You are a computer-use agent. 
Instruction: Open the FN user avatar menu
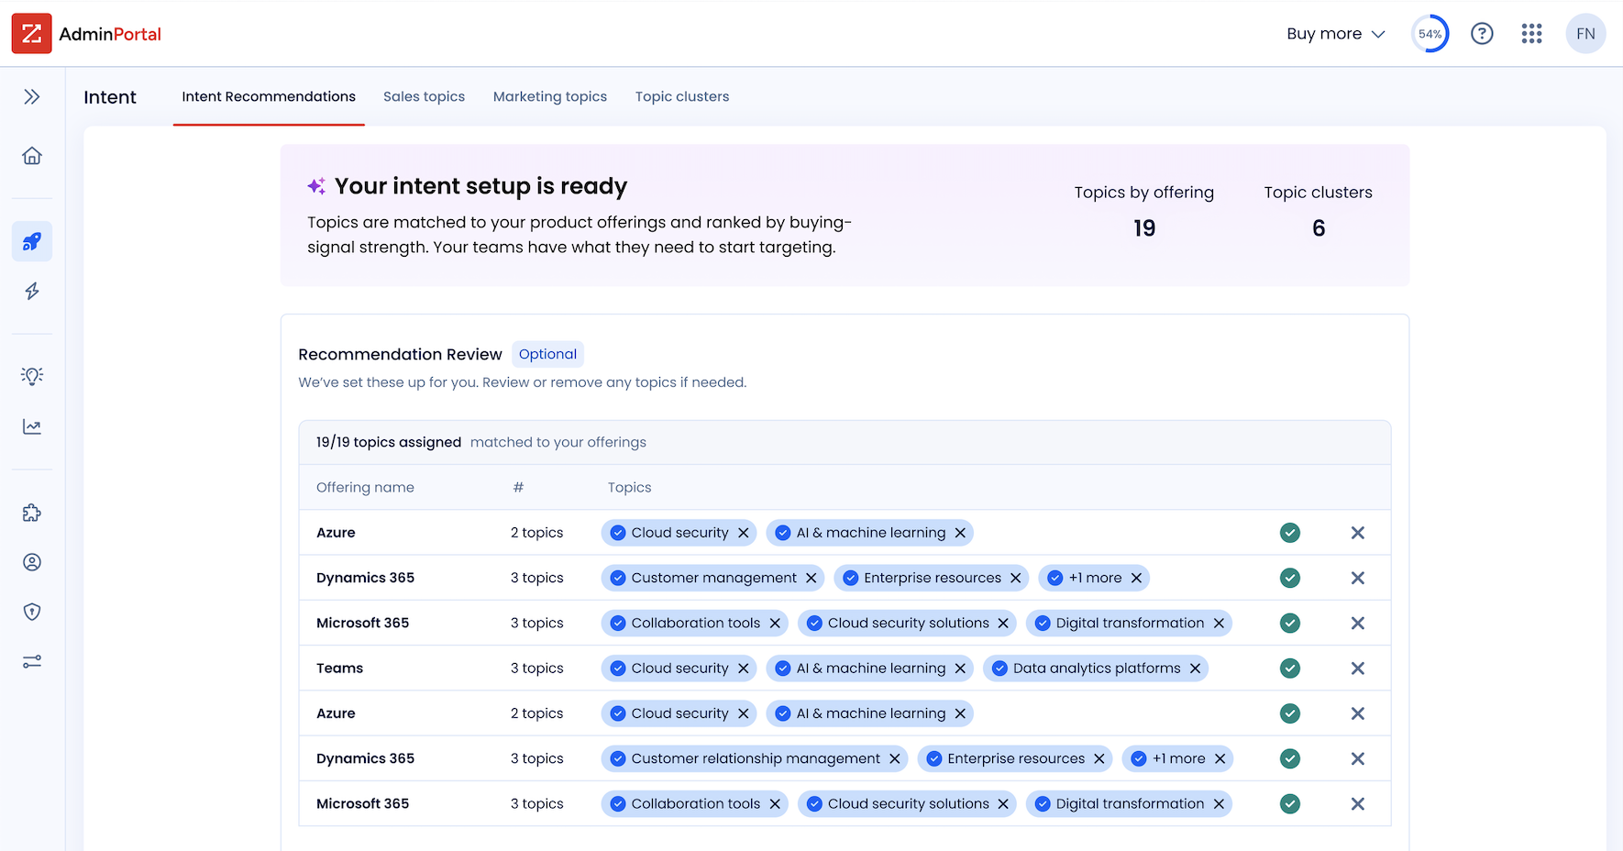point(1585,34)
